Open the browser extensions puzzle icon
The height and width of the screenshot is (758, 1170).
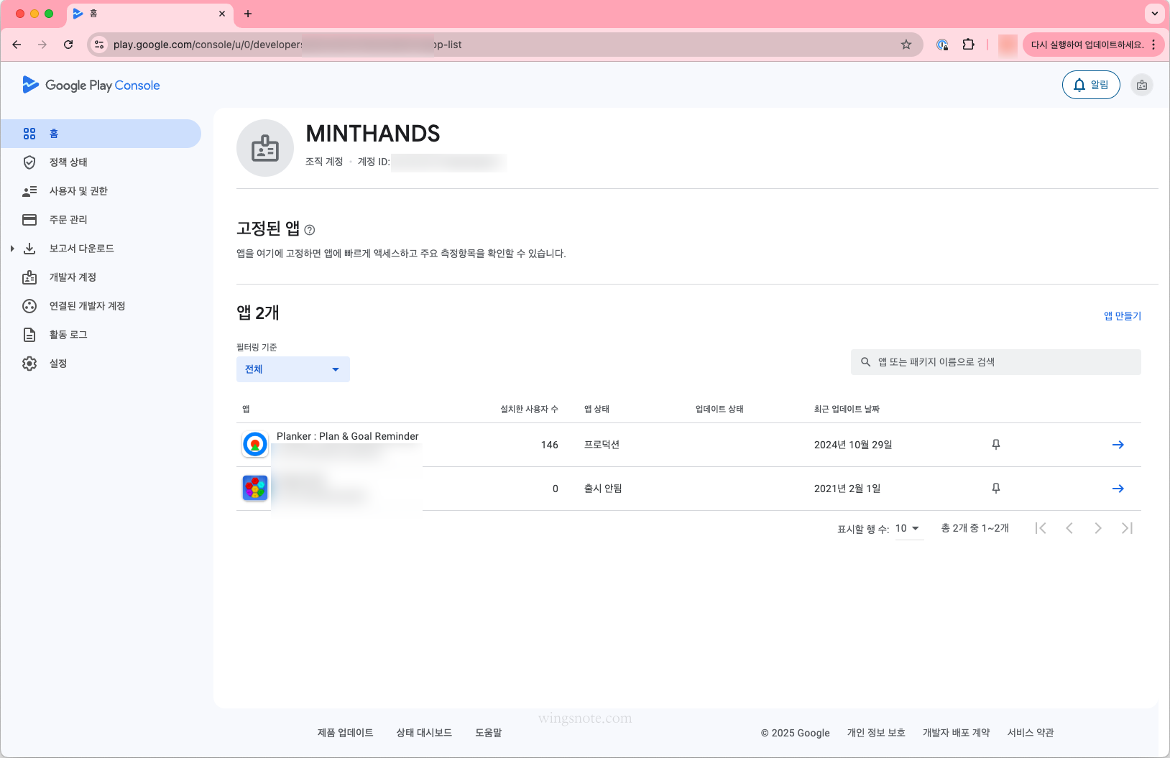969,45
